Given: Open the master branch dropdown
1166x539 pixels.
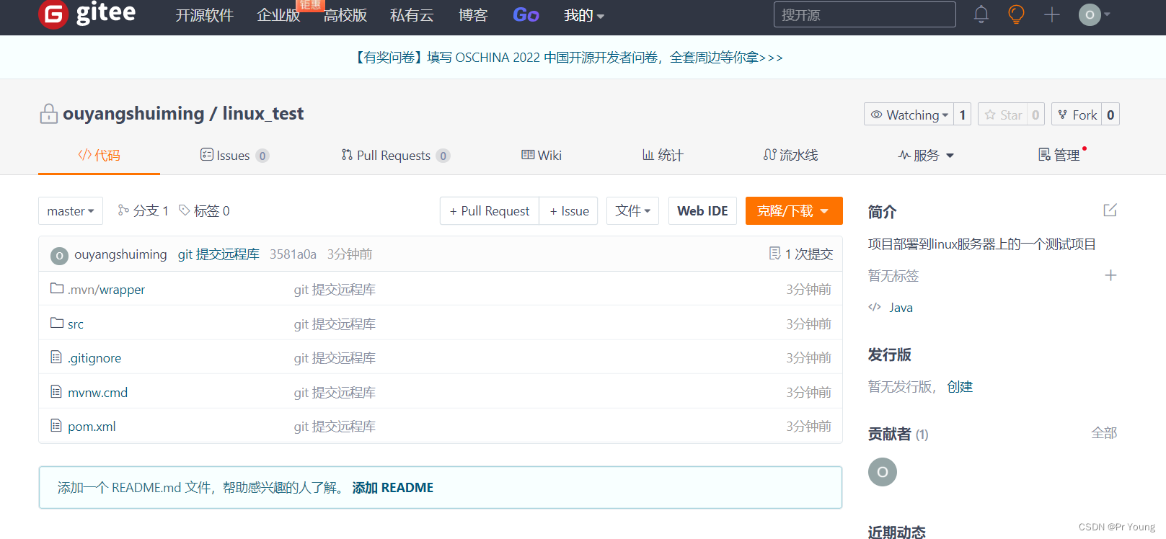Looking at the screenshot, I should (71, 211).
